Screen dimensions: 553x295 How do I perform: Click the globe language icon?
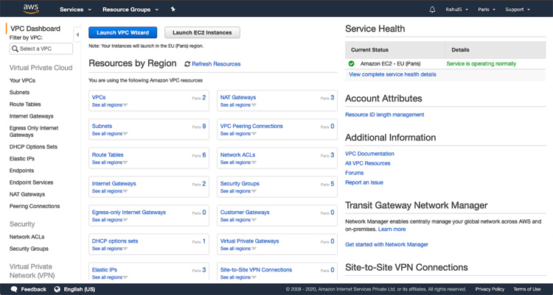point(57,289)
